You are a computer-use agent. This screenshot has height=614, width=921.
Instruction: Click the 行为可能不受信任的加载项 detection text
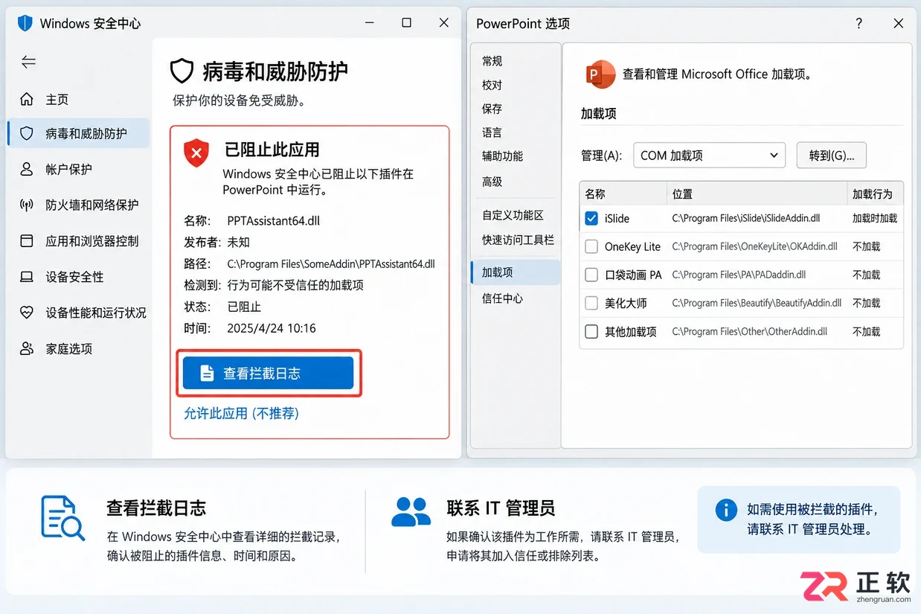click(295, 285)
